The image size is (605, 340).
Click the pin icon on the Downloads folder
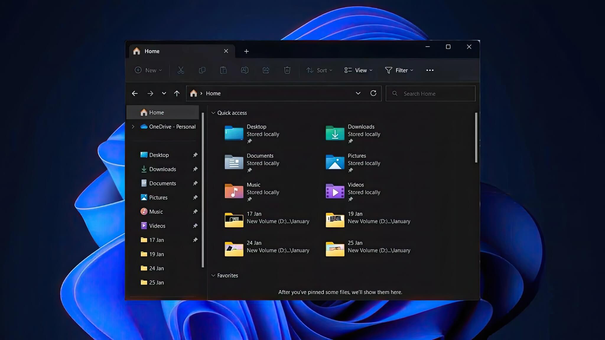coord(351,141)
